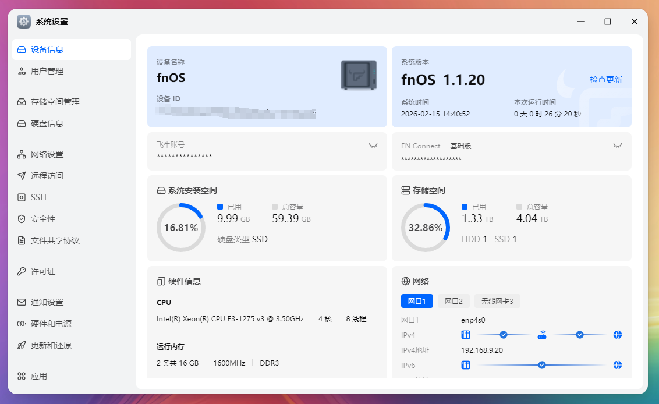Click the 1600MHz memory speed text

[x=229, y=363]
